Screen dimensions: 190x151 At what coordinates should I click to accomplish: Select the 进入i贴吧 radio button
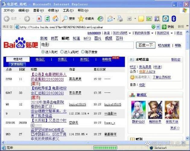[x=62, y=52]
